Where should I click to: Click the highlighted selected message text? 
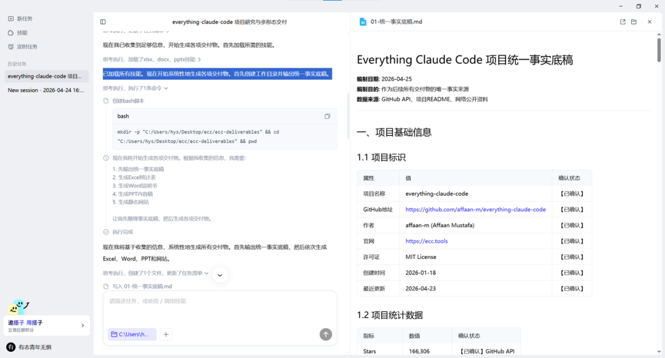click(217, 74)
